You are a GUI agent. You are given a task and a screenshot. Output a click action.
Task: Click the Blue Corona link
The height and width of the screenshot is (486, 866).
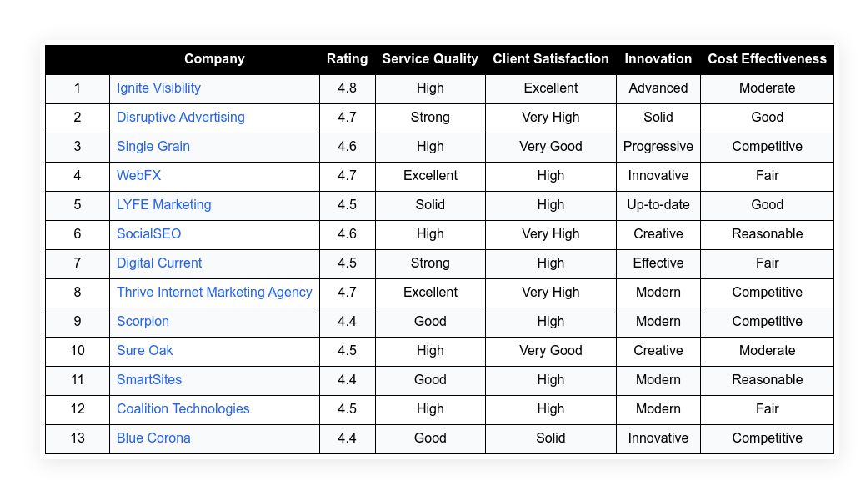click(153, 438)
